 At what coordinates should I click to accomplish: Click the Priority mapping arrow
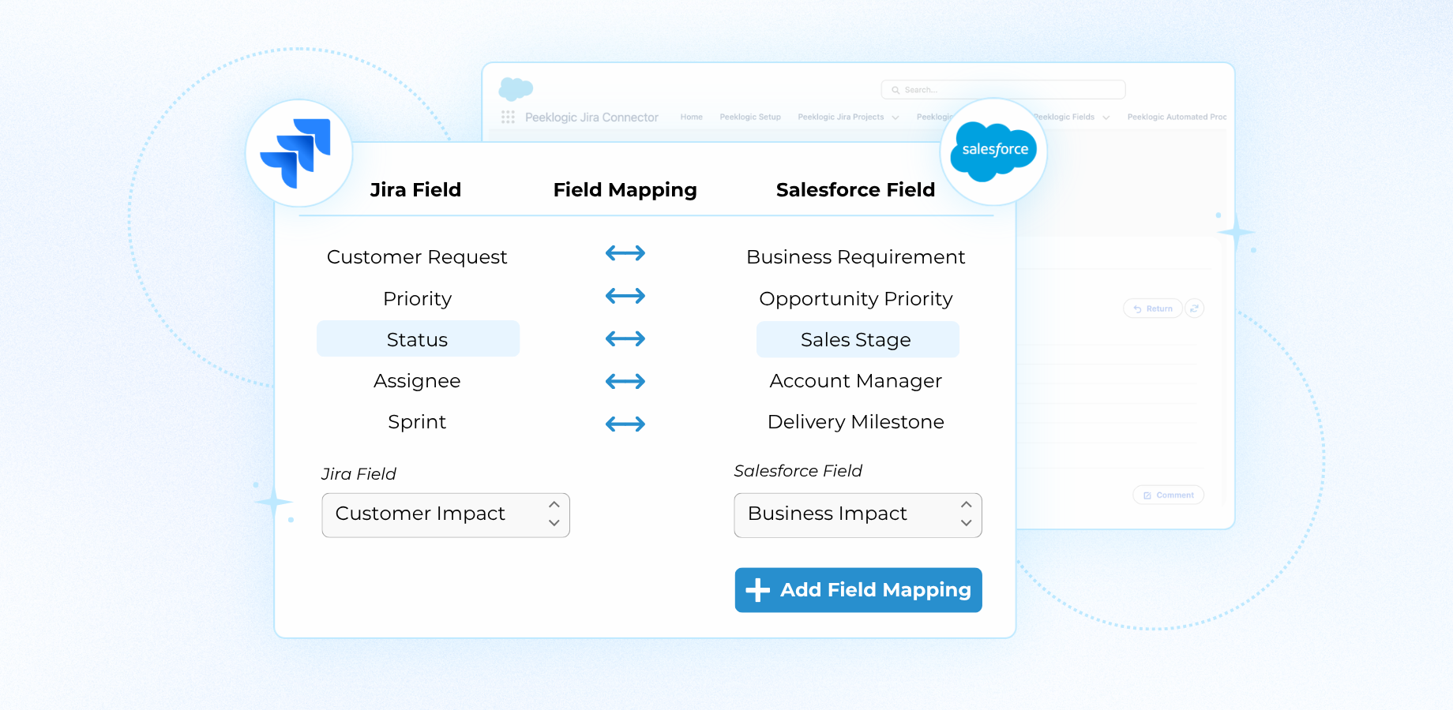[x=625, y=296]
